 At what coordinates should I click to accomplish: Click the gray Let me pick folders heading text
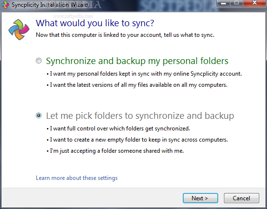140,116
